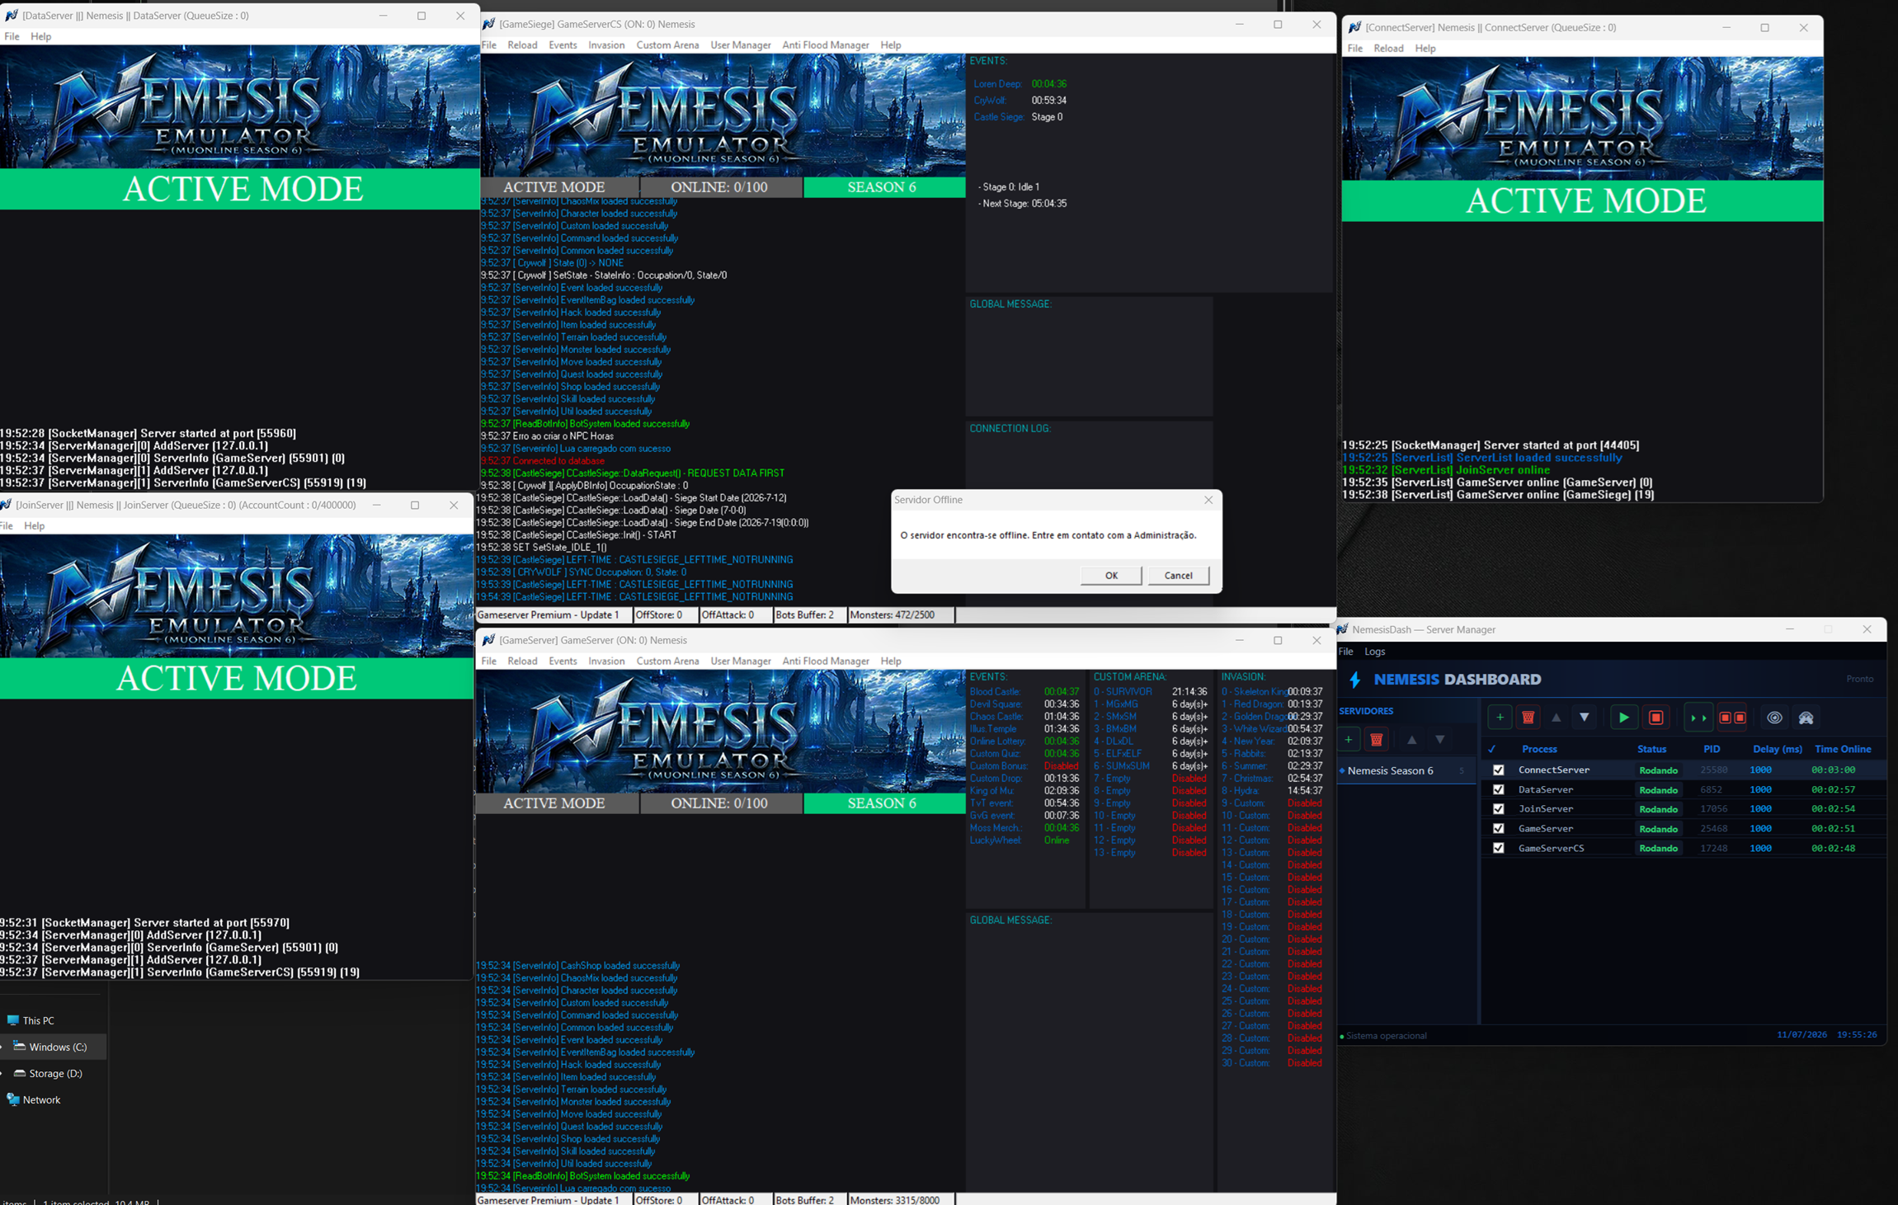The width and height of the screenshot is (1898, 1205).
Task: Open File menu in the JoinServer window
Action: (x=7, y=525)
